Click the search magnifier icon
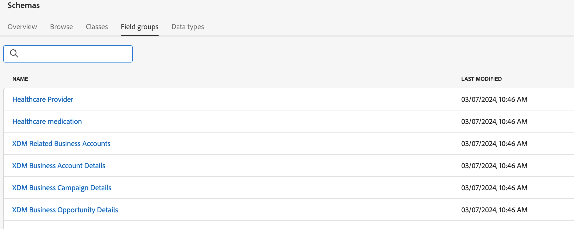The height and width of the screenshot is (229, 574). tap(14, 54)
